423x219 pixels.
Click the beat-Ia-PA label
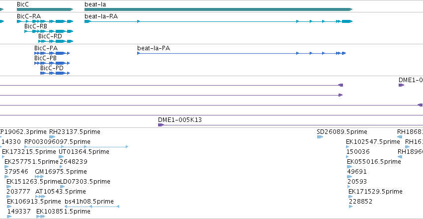pos(154,48)
